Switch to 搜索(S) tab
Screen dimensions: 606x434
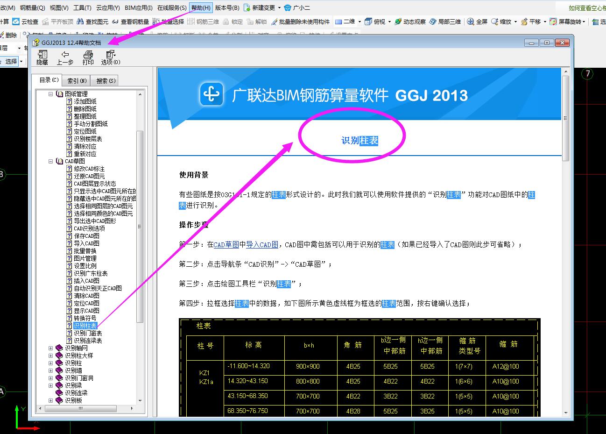(105, 81)
